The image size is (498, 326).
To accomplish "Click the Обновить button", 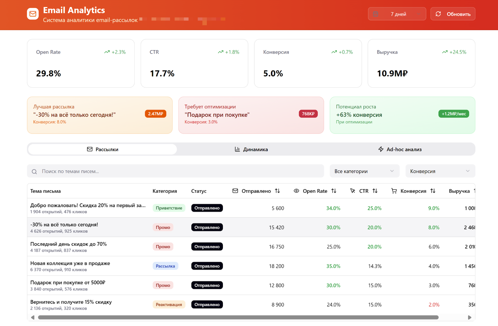I will tap(453, 14).
